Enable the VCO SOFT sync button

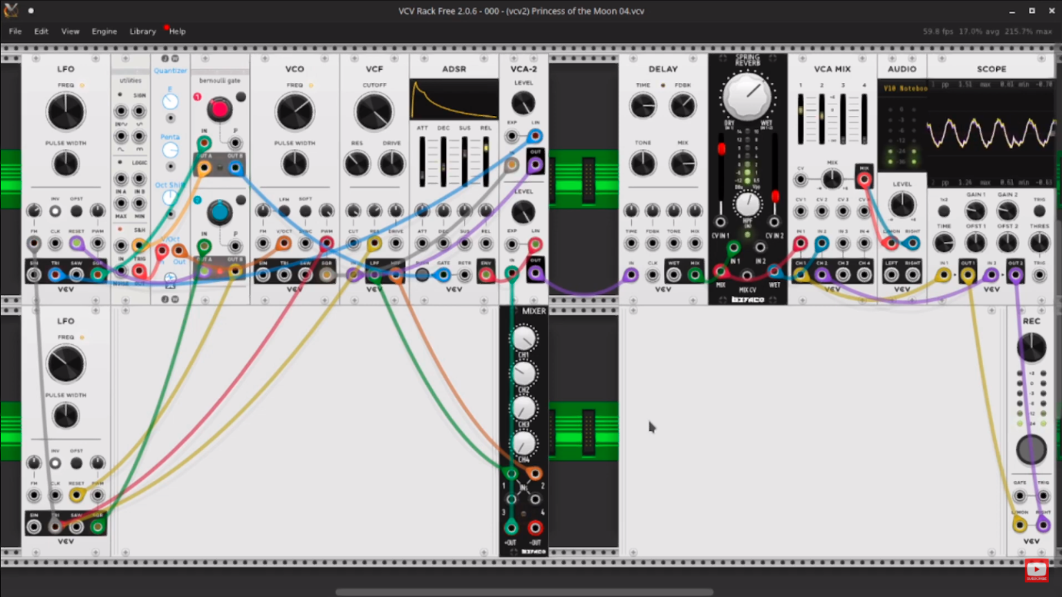pos(305,211)
